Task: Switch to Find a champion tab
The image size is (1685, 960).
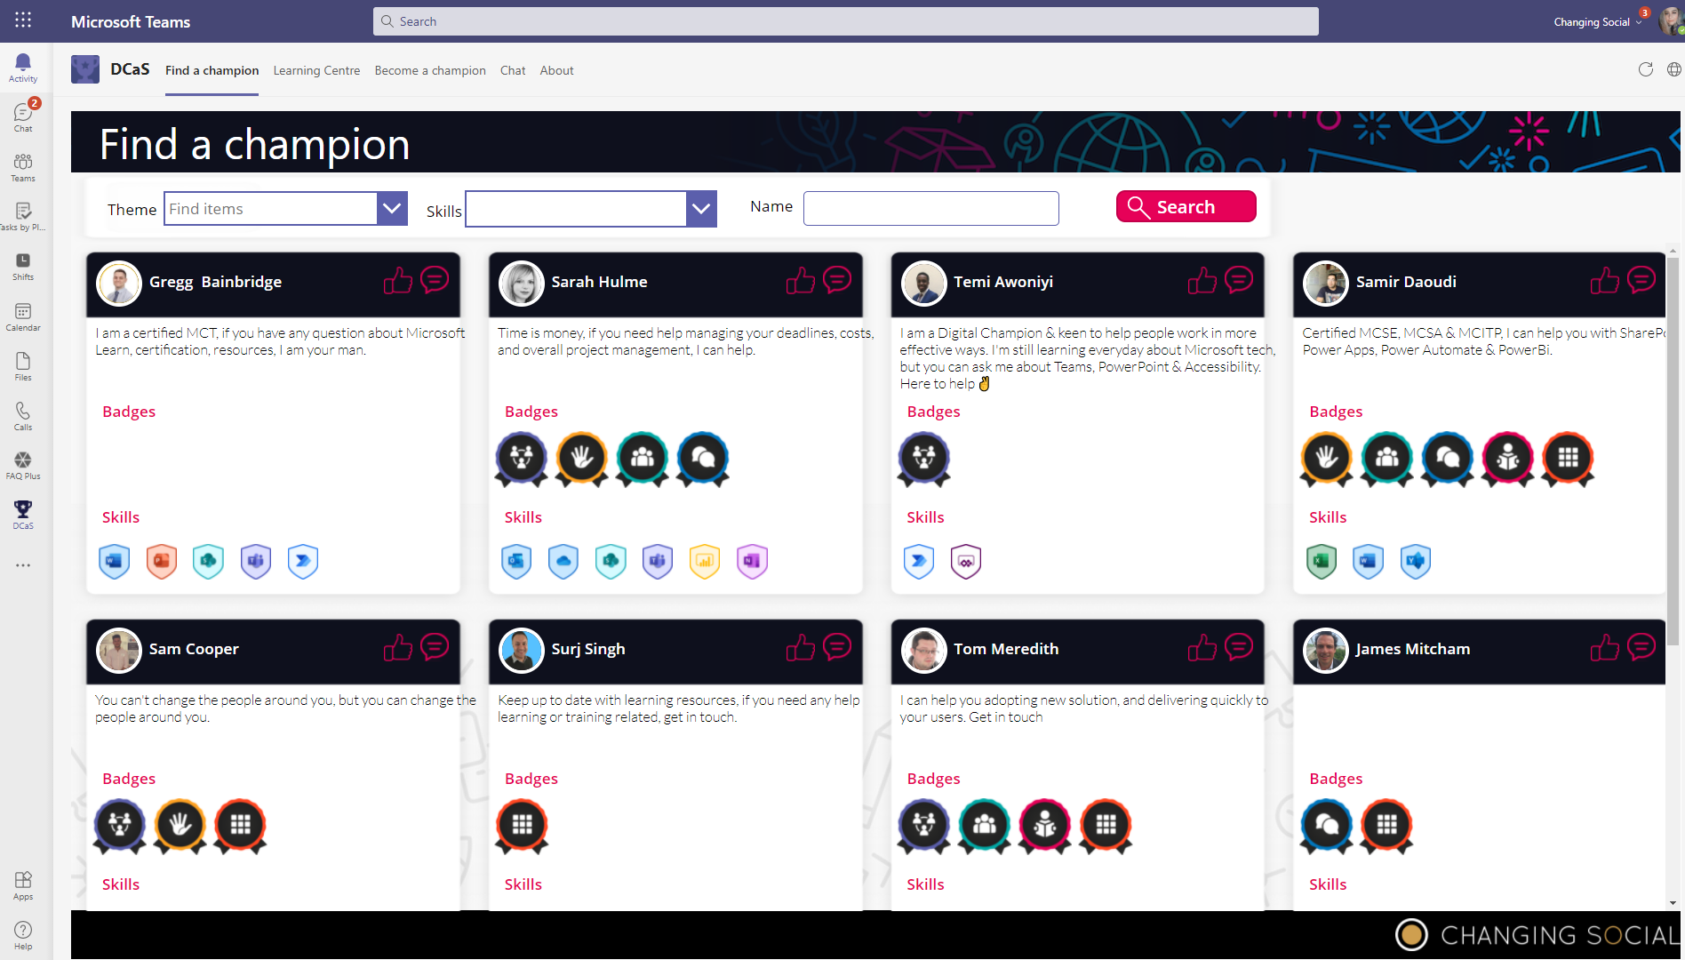Action: click(x=212, y=70)
